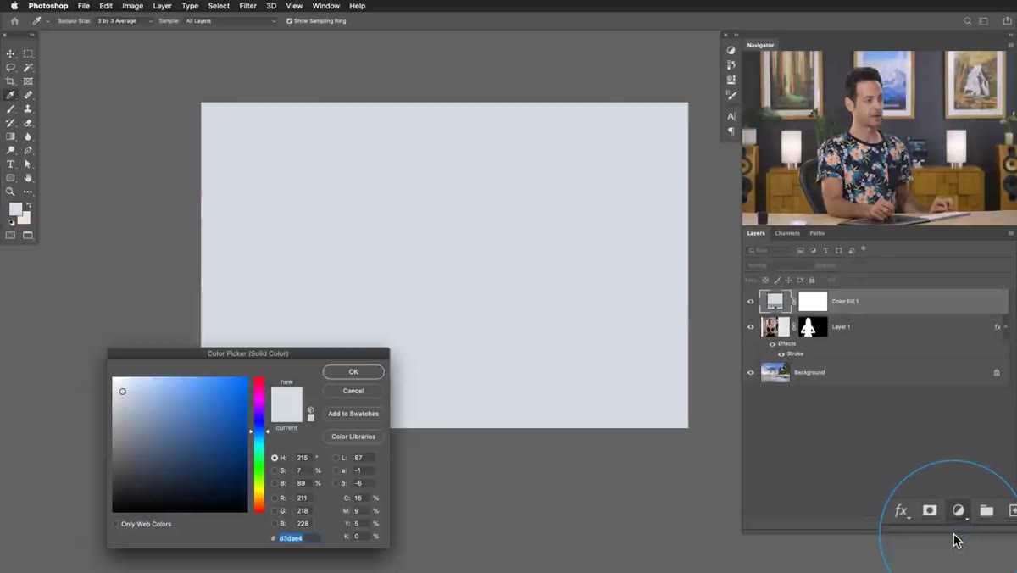
Task: Open the Sample All Layers dropdown
Action: tap(231, 20)
